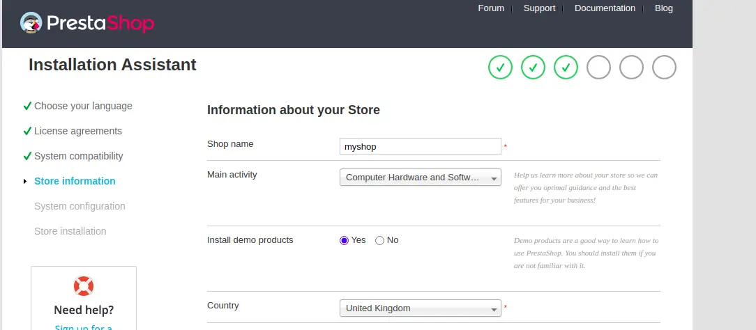This screenshot has width=756, height=330.
Task: Open the Country dropdown
Action: click(x=421, y=308)
